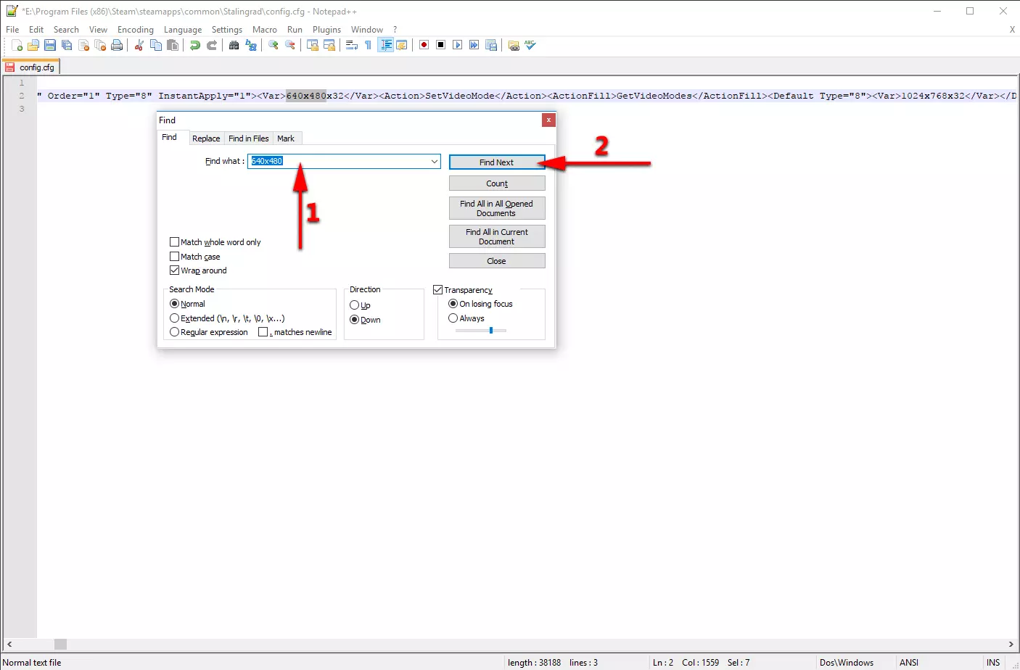Click the Find Next button
Viewport: 1020px width, 670px height.
pos(497,162)
